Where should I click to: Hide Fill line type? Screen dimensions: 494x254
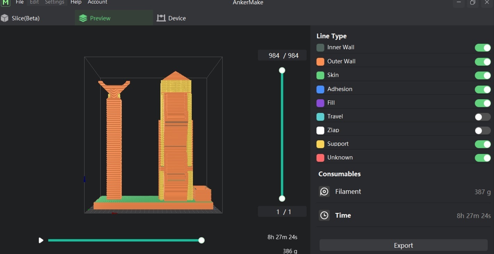point(483,103)
